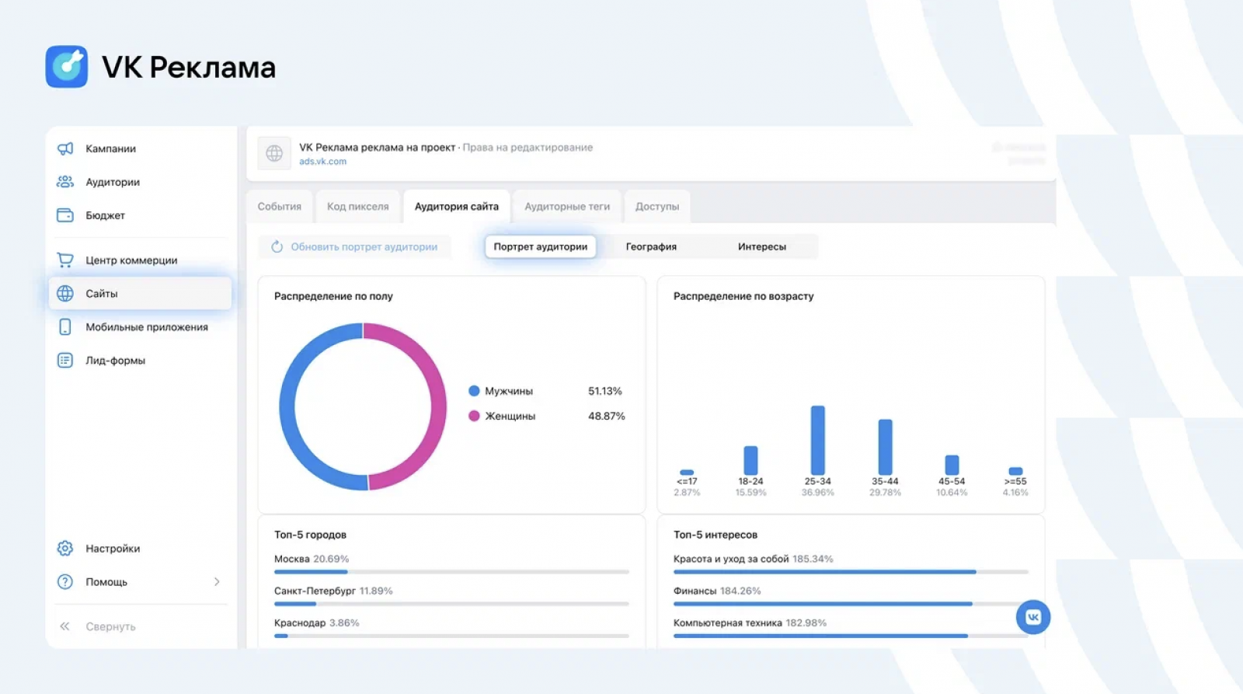This screenshot has width=1243, height=694.
Task: Switch to География segment
Action: point(651,247)
